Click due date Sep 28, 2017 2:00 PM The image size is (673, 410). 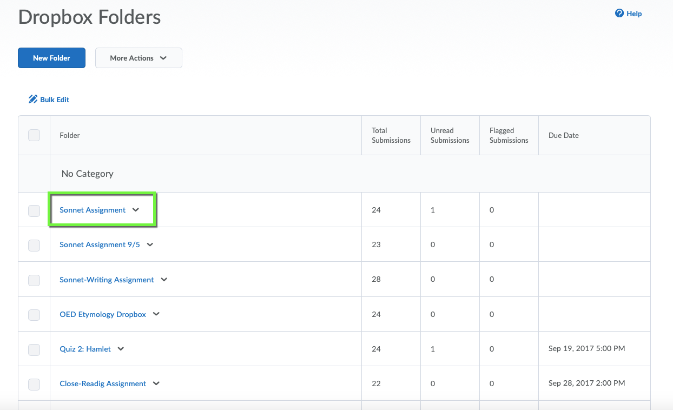[587, 383]
